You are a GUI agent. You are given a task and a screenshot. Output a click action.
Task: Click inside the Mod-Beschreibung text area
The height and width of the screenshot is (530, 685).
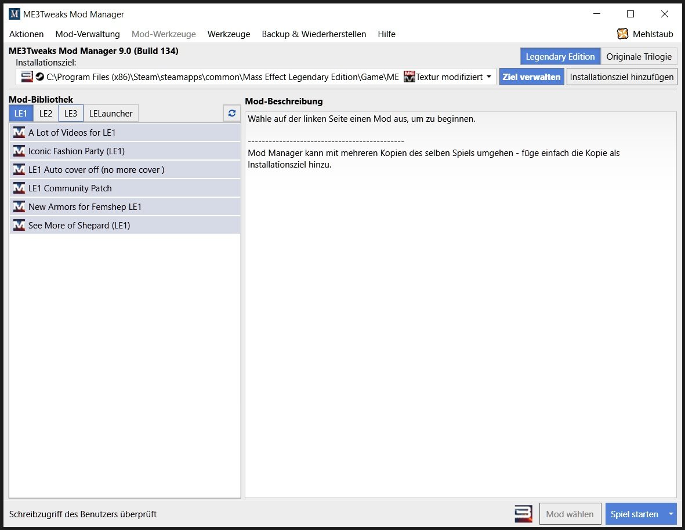[x=461, y=304]
